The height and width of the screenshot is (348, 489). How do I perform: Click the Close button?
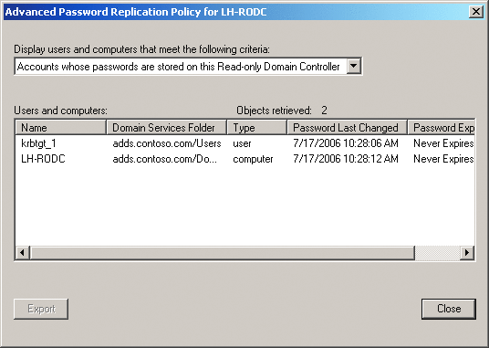449,309
